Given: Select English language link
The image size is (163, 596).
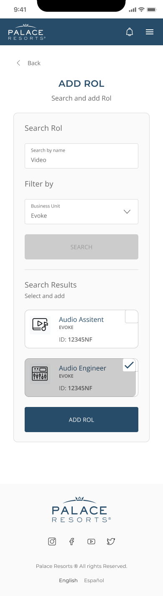Looking at the screenshot, I should click(x=68, y=580).
